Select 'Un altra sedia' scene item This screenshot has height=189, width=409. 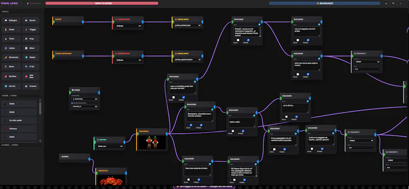tap(19, 120)
